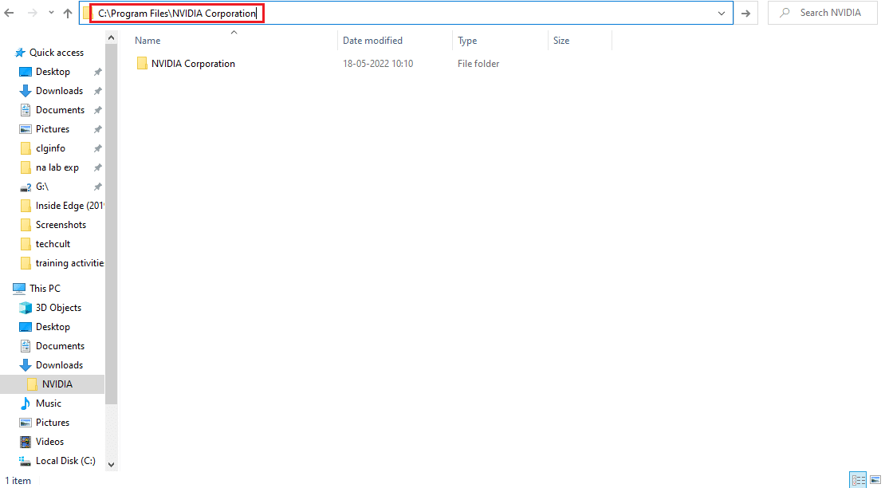Screen dimensions: 885x488
Task: Switch to Details view
Action: tap(859, 480)
